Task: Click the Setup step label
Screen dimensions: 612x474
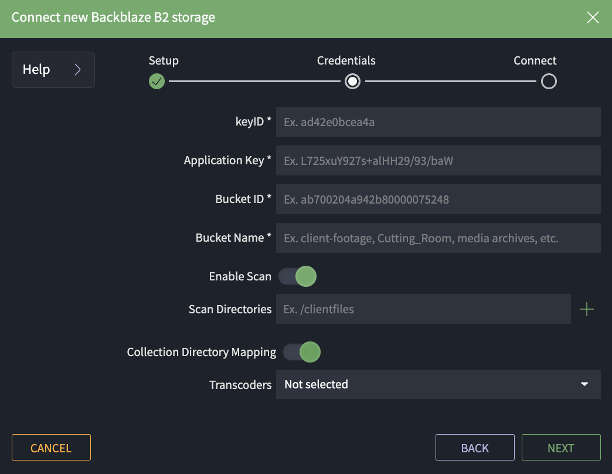Action: pos(164,61)
